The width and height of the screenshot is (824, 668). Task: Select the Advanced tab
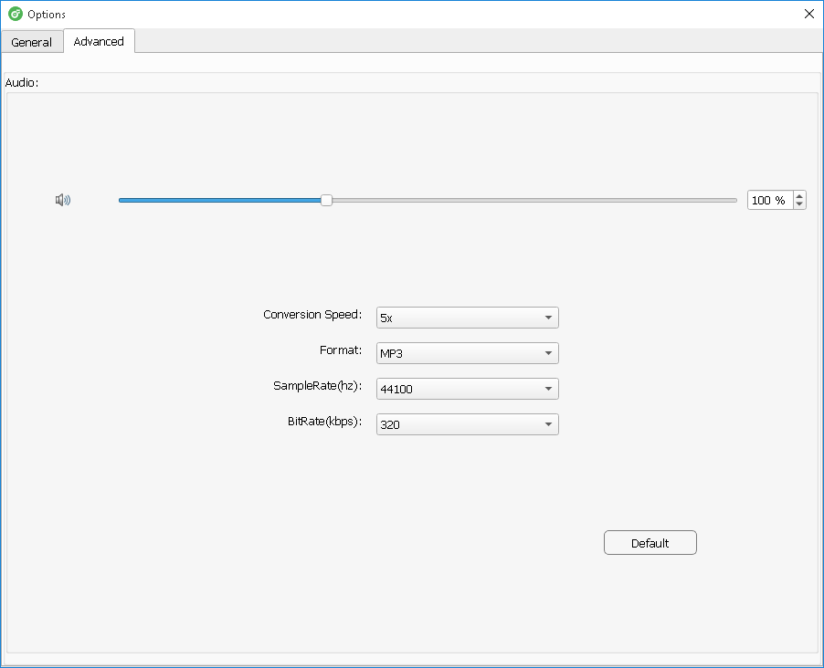coord(99,41)
